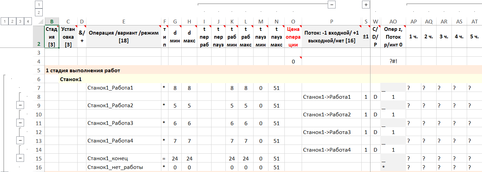Expand column group with top plus button
482x172 pixels.
click(x=366, y=4)
